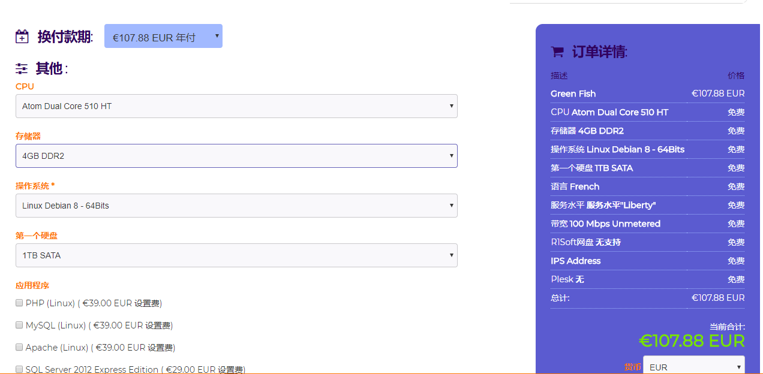The image size is (763, 374).
Task: Click the 订单详情 heading text
Action: tap(599, 52)
